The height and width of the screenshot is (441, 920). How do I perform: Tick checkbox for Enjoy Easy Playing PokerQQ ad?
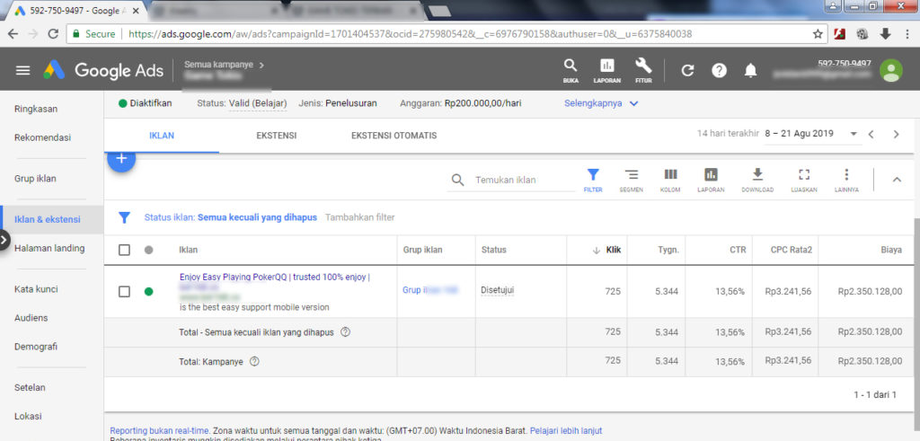click(x=124, y=292)
